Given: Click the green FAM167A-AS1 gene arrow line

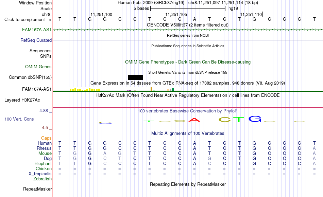Looking at the screenshot, I should (x=188, y=30).
